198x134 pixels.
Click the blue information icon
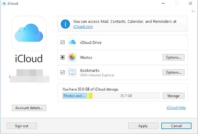[65, 24]
